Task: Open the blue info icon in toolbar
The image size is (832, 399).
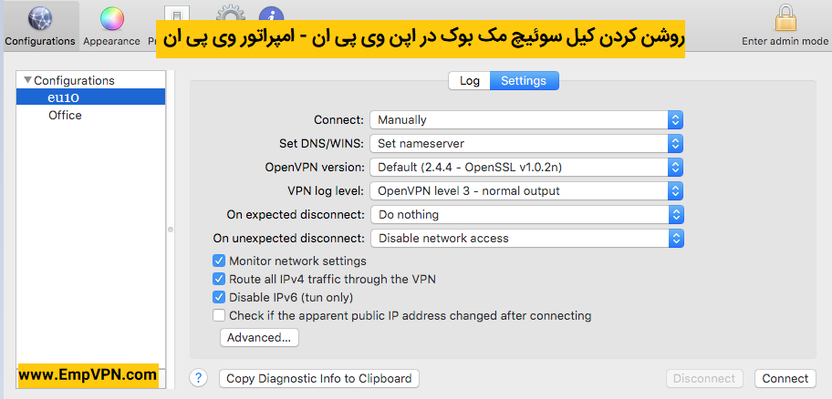Action: pos(271,14)
